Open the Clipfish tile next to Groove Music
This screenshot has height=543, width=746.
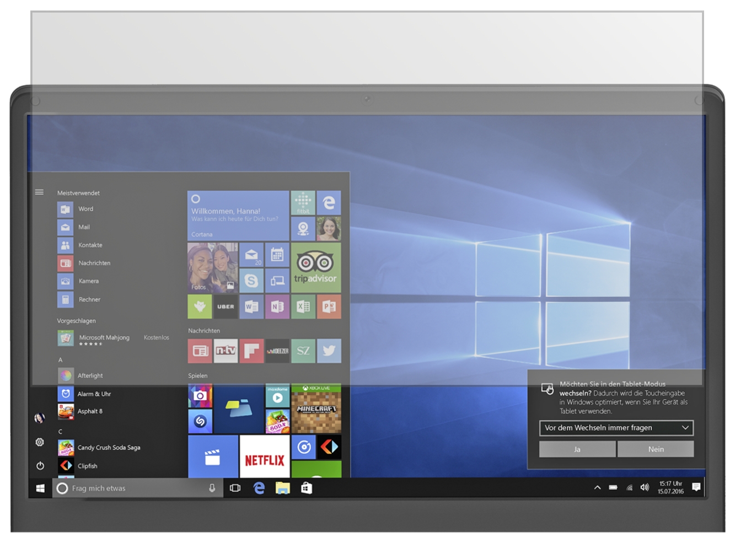coord(329,447)
